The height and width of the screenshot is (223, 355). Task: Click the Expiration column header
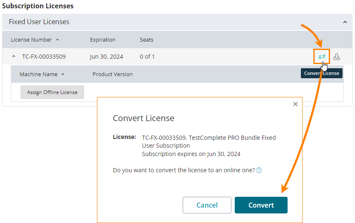[102, 40]
